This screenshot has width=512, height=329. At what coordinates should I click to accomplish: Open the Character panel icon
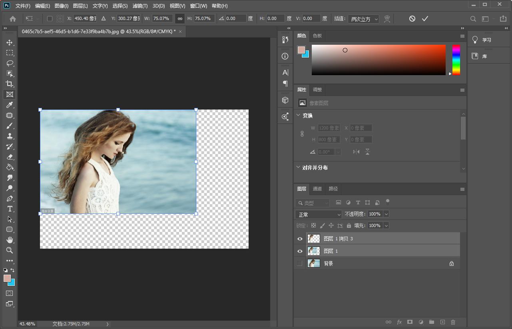tap(285, 72)
